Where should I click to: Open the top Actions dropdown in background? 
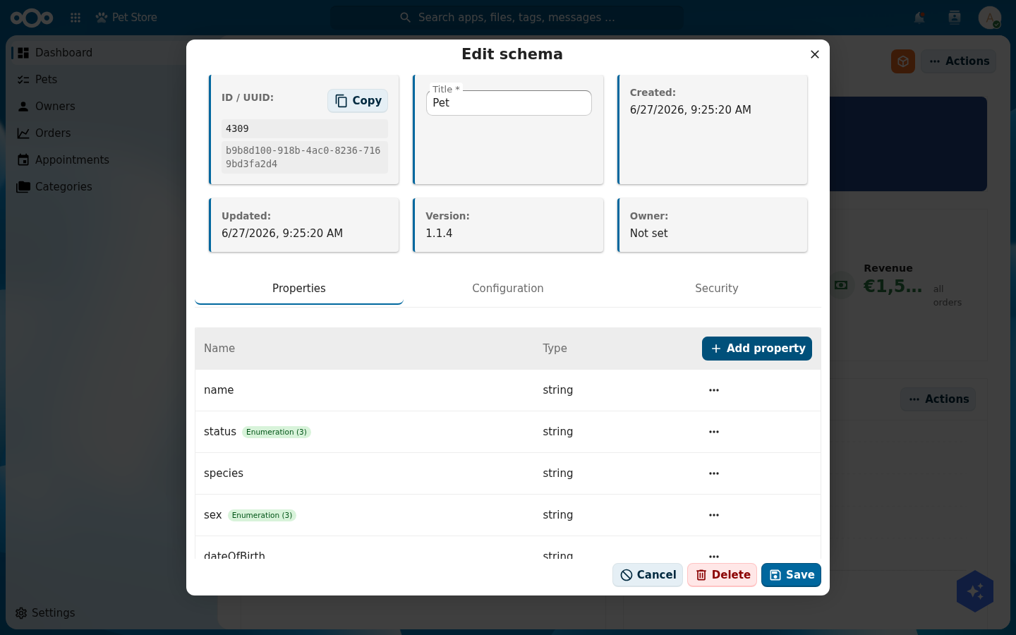[x=958, y=61]
